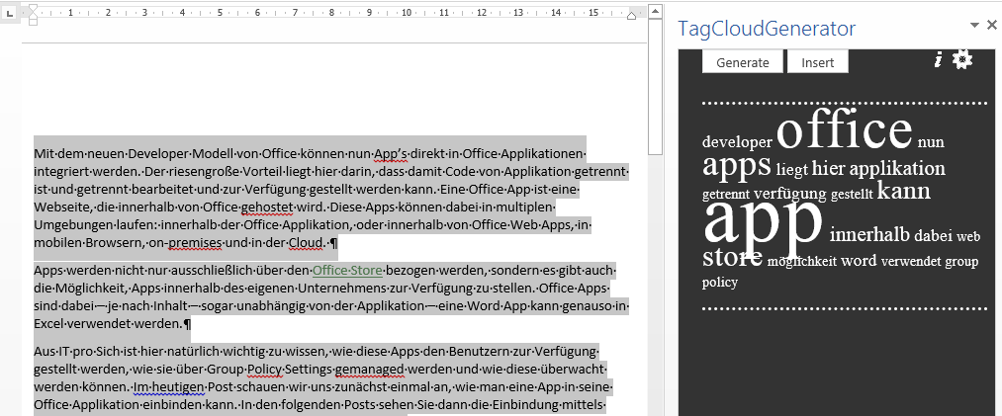The height and width of the screenshot is (416, 1002).
Task: Click the misspelled word "gehostet" in the document
Action: pyautogui.click(x=269, y=207)
